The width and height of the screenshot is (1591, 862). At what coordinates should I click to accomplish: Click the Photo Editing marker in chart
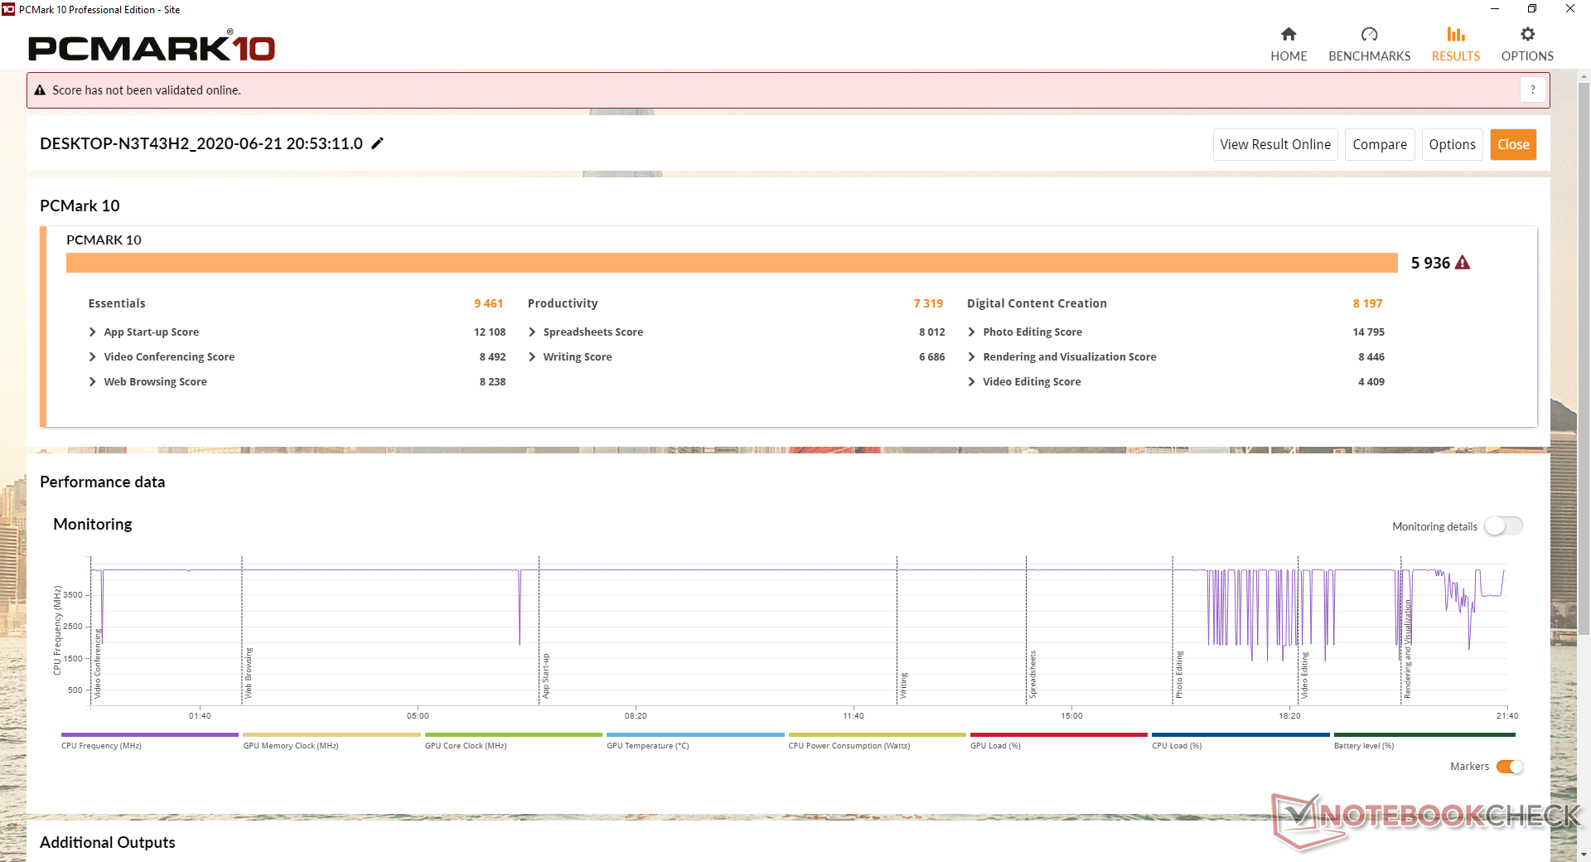point(1179,675)
